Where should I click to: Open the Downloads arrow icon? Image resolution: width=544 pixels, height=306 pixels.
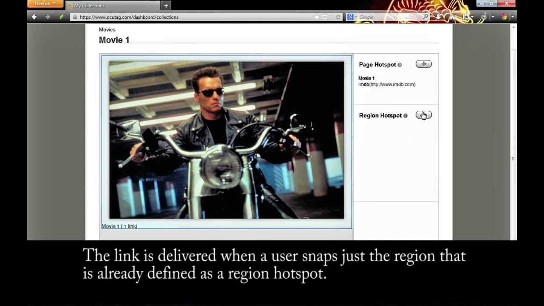coord(439,17)
